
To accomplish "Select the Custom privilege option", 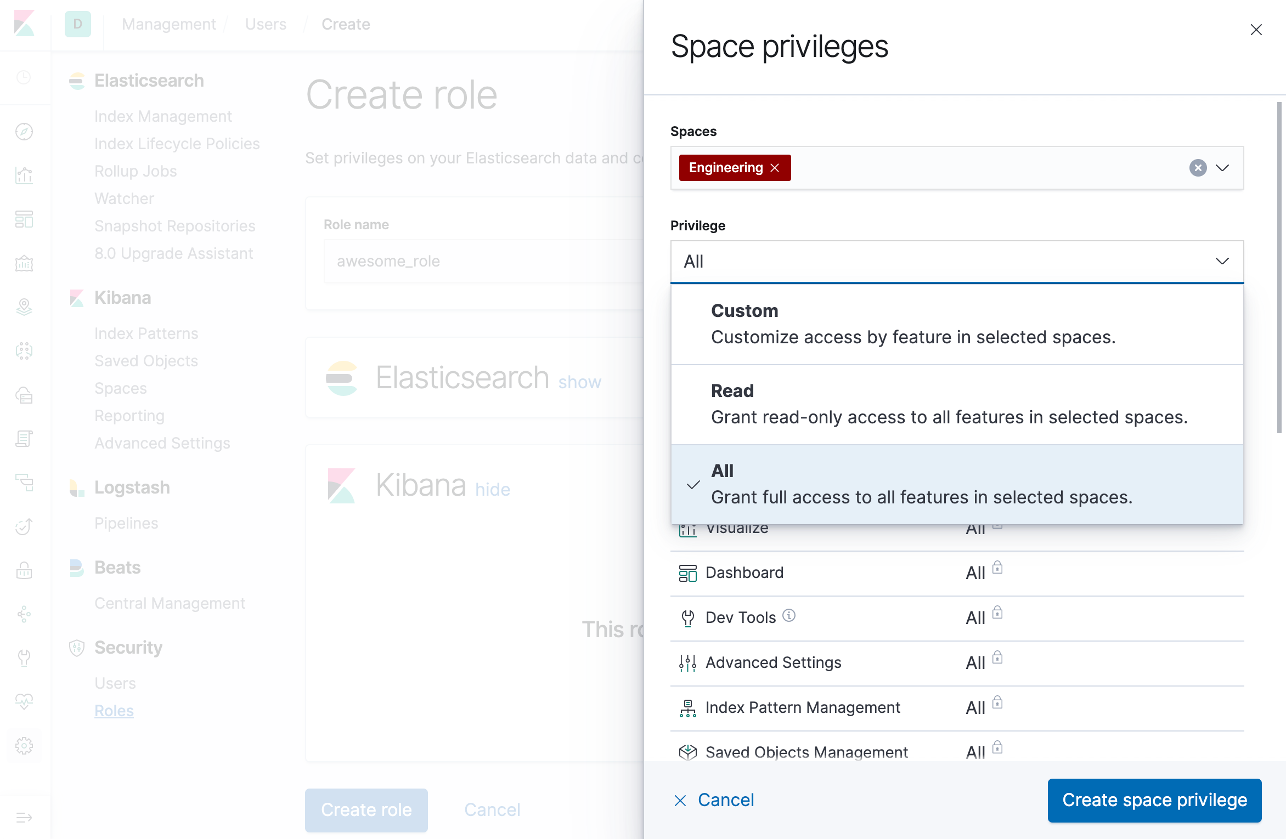I will pos(957,324).
